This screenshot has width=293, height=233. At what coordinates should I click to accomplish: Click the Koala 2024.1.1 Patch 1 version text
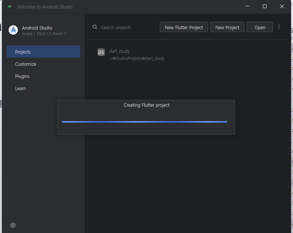pyautogui.click(x=44, y=34)
